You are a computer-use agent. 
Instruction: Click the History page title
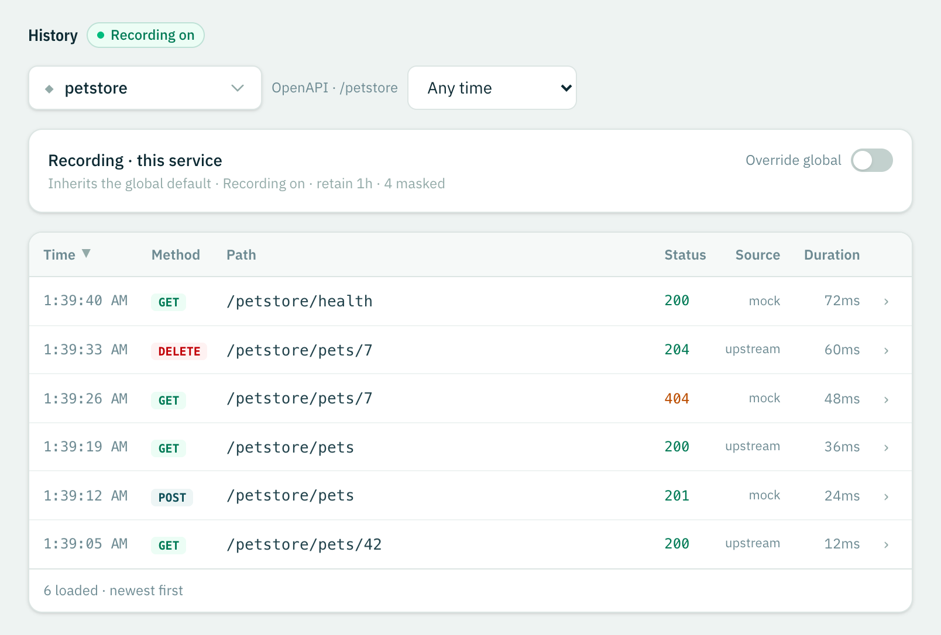(x=53, y=36)
